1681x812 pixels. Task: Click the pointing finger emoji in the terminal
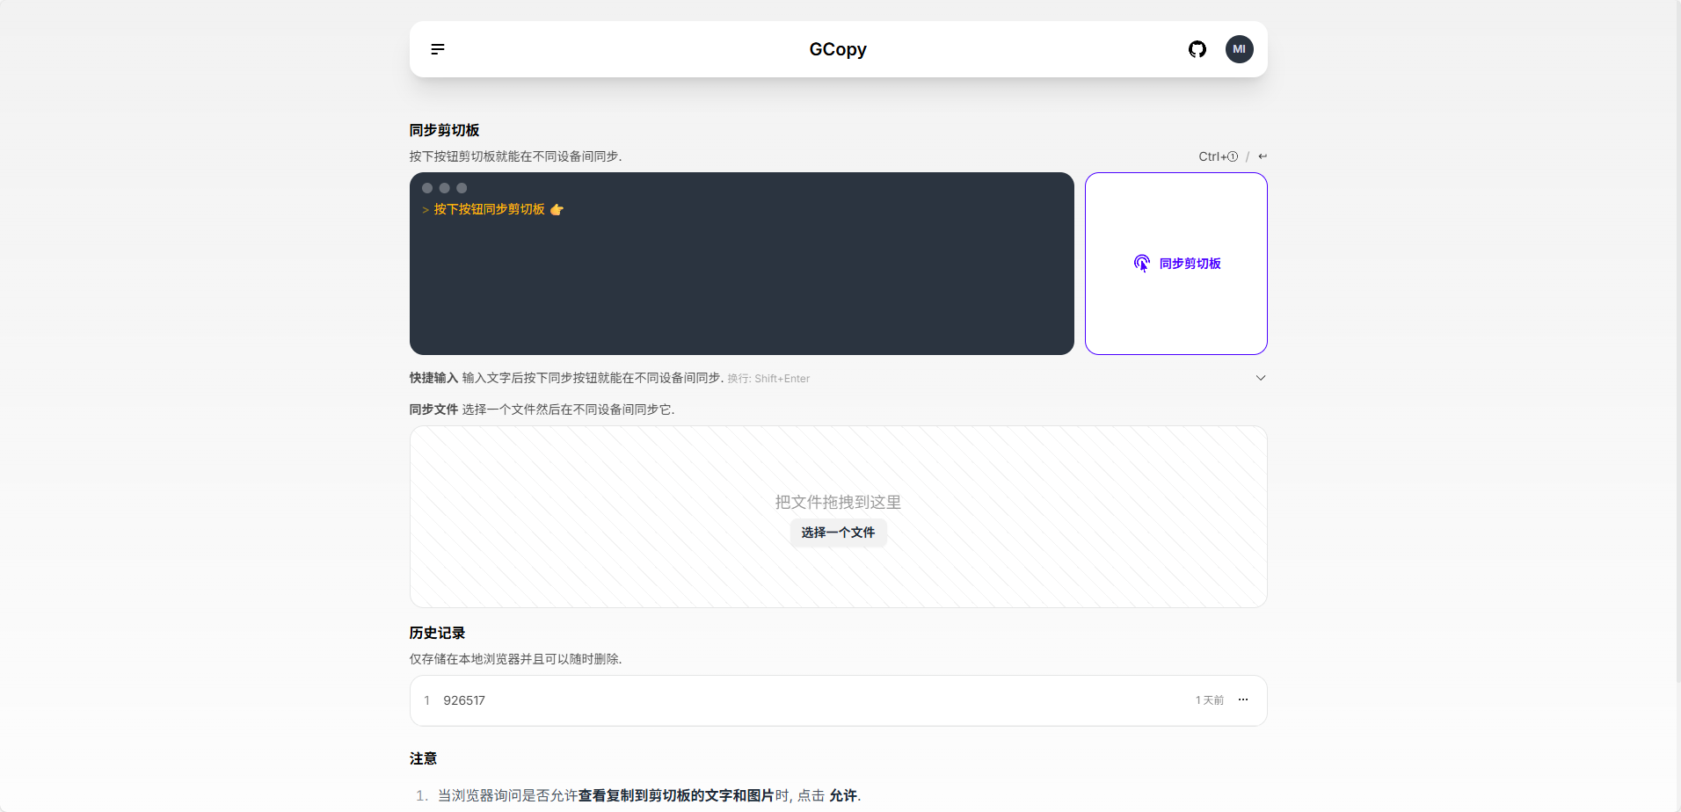click(557, 210)
